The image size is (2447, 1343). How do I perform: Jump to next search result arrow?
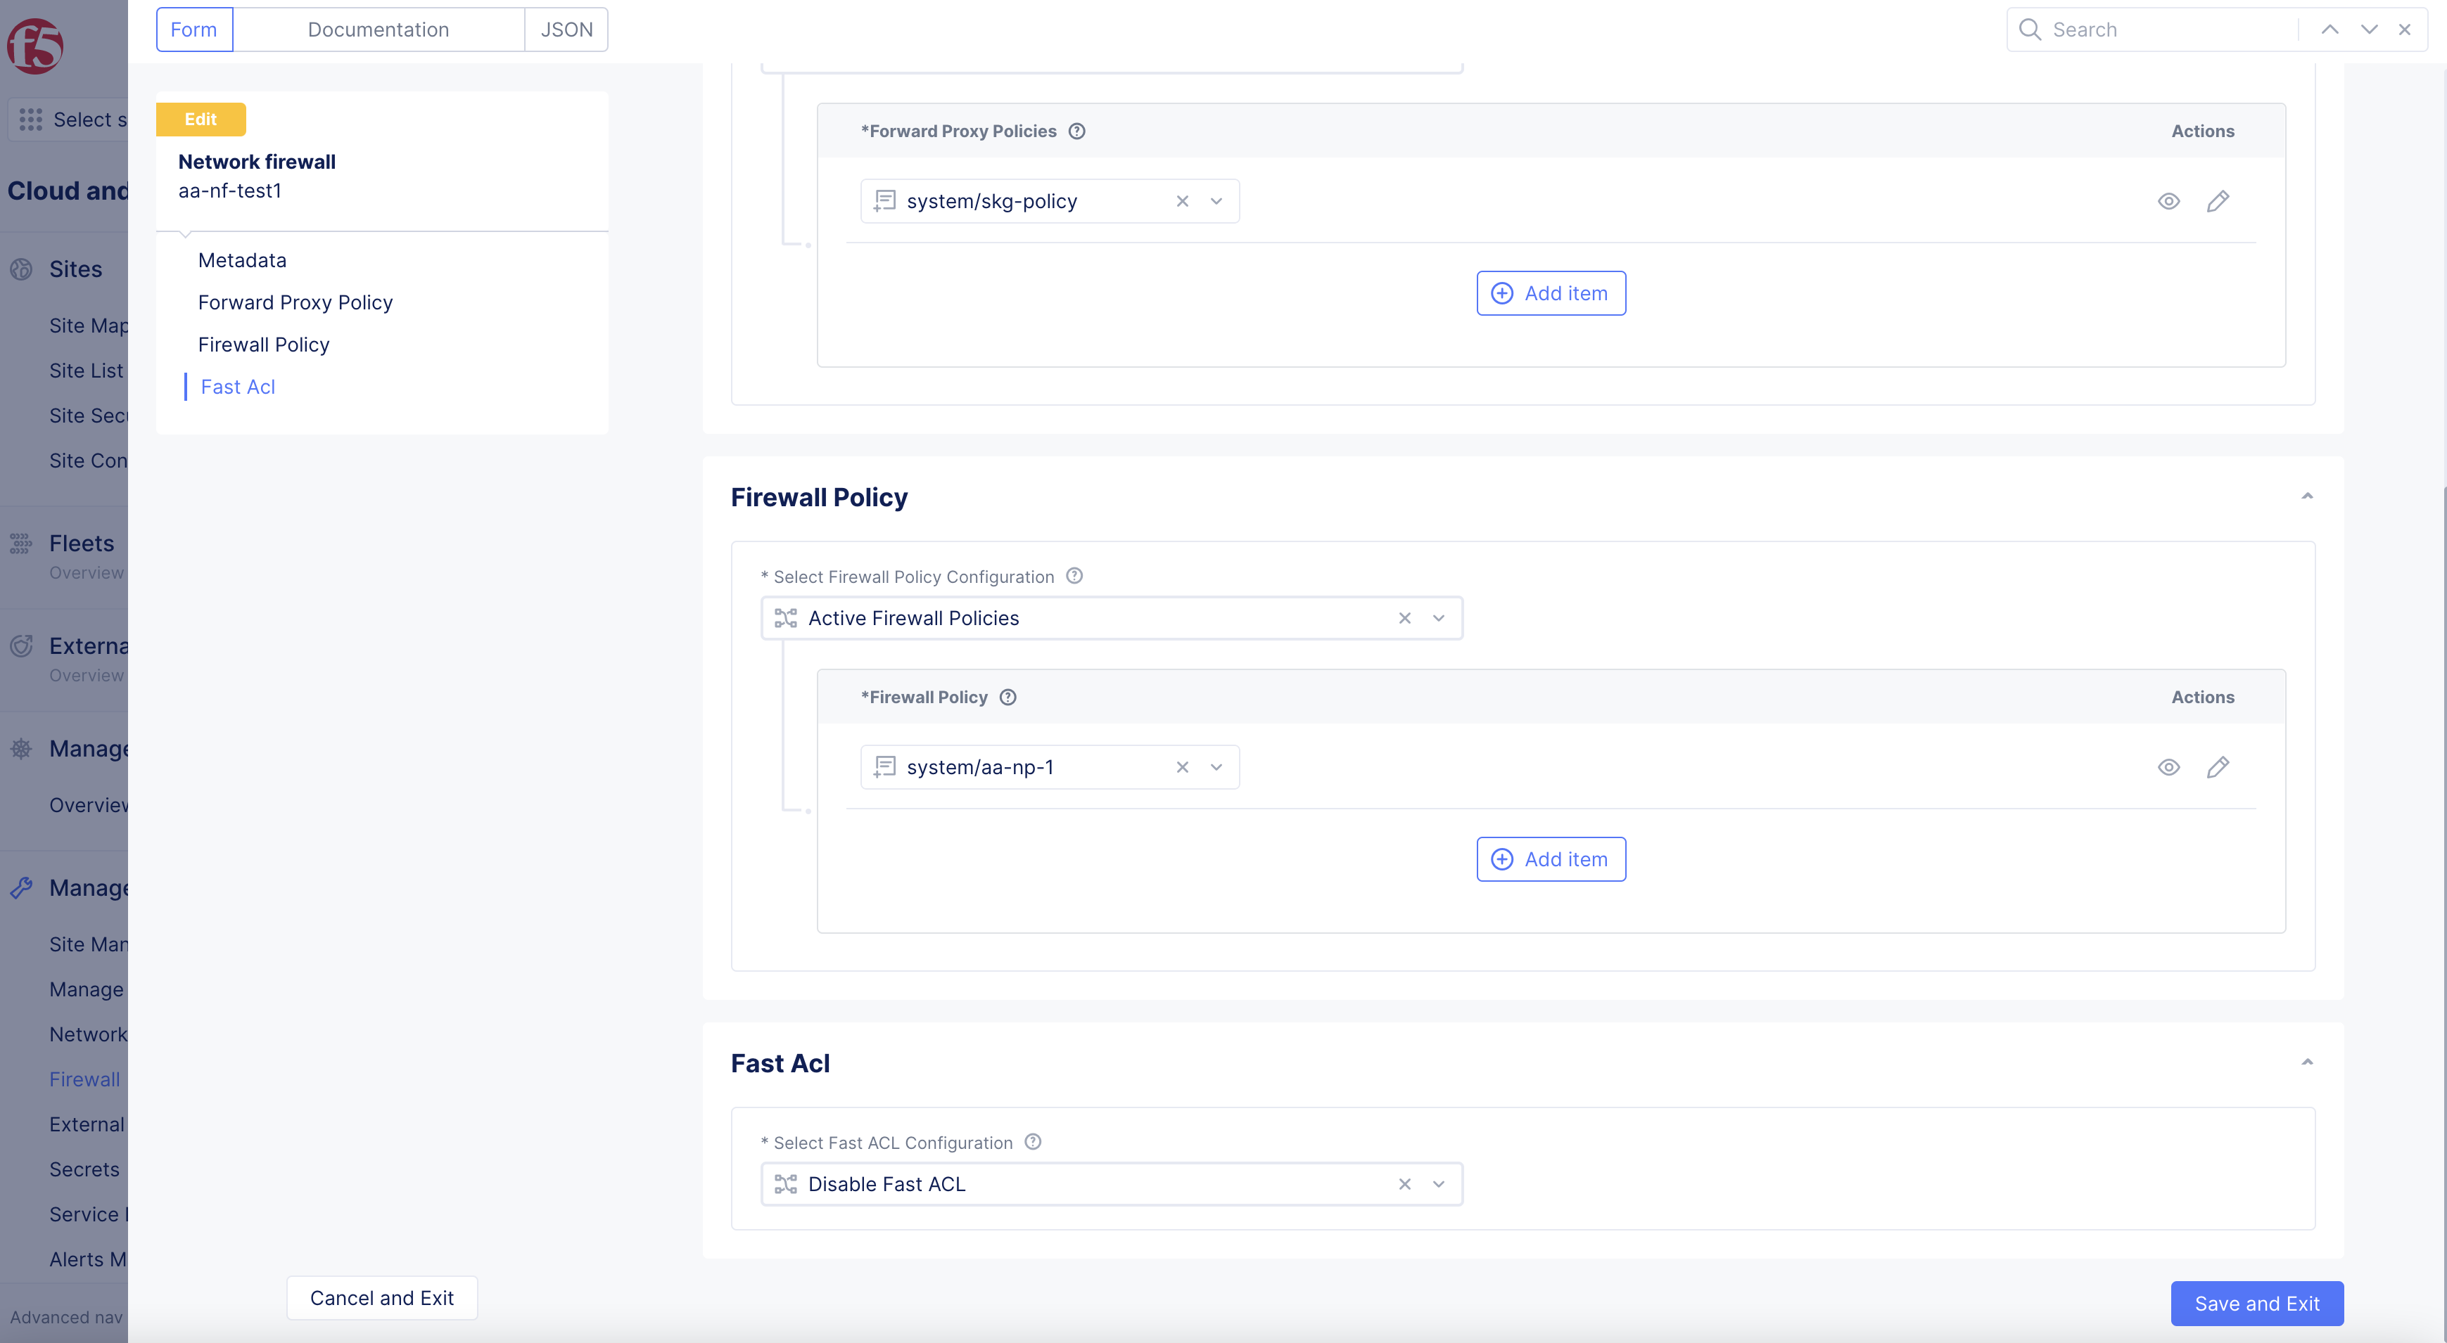click(x=2369, y=30)
